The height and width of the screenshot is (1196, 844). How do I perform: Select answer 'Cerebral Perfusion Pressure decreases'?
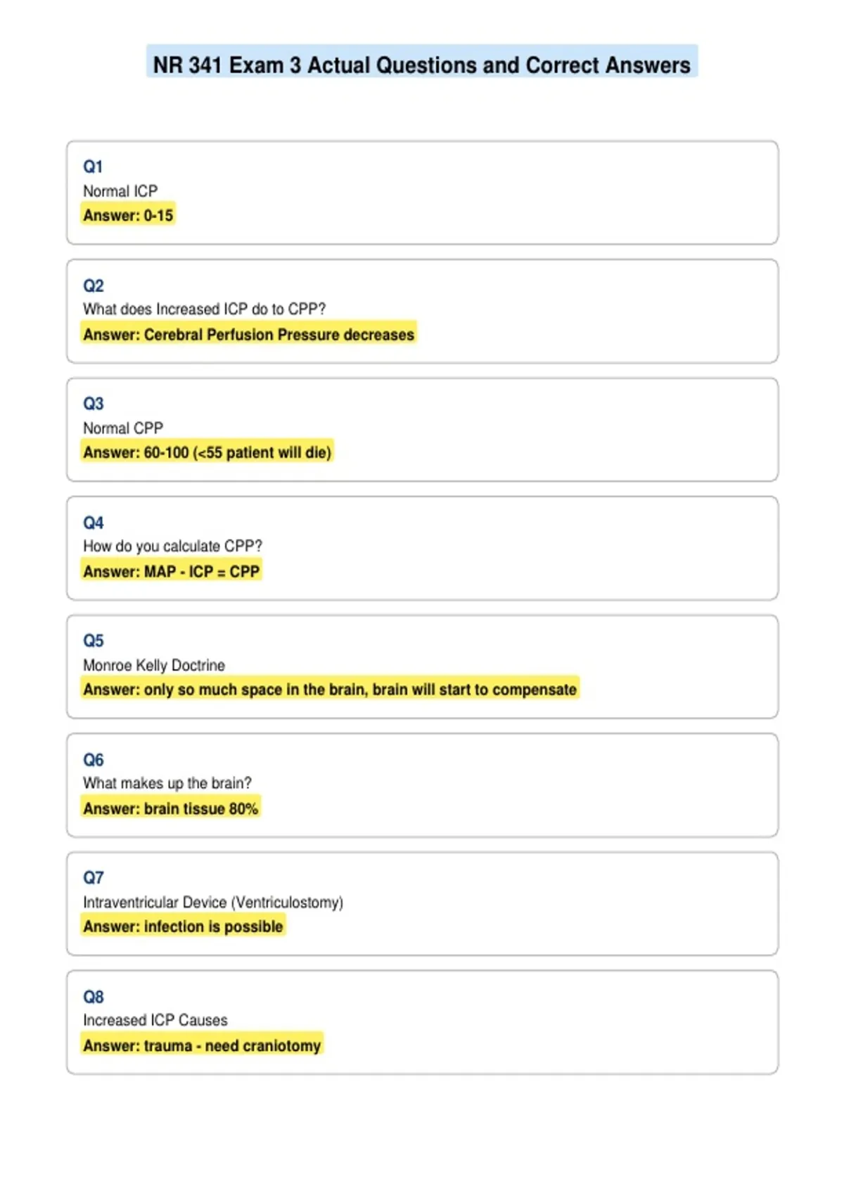[x=248, y=334]
